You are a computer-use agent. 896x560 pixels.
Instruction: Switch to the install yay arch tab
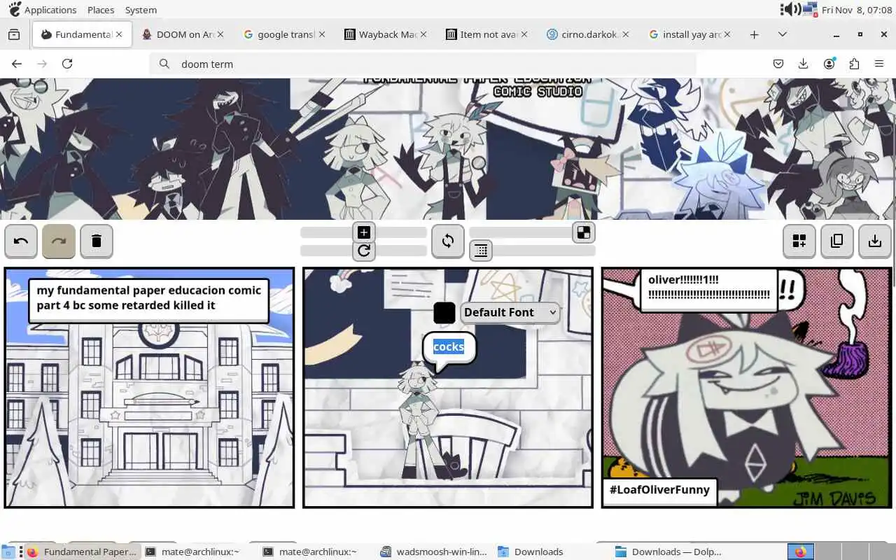pos(689,34)
